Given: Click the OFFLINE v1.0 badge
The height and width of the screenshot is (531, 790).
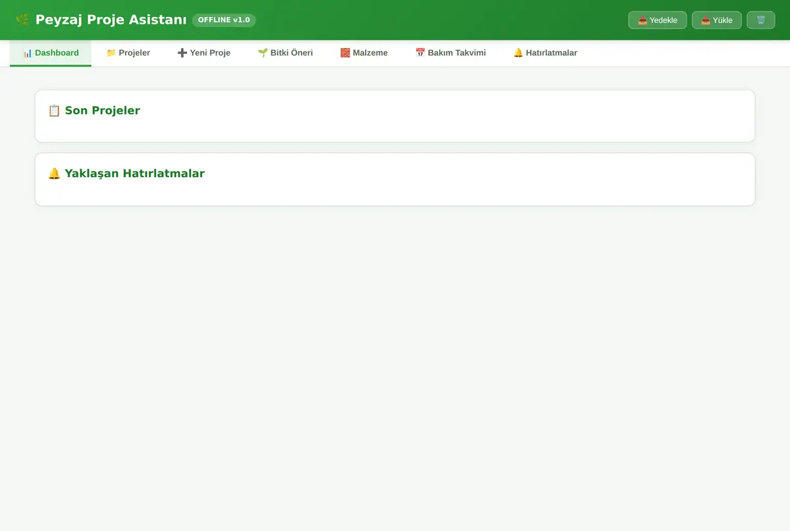Looking at the screenshot, I should tap(224, 20).
